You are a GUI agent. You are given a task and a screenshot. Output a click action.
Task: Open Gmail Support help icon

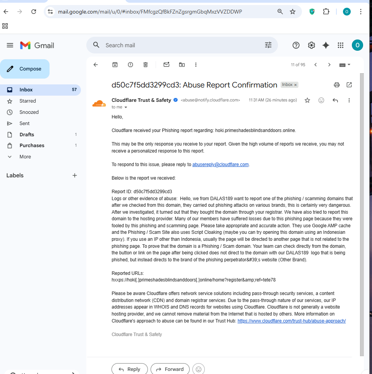tap(296, 45)
